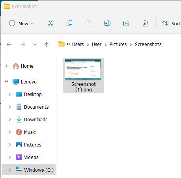Image resolution: width=181 pixels, height=178 pixels.
Task: Expand the Desktop tree node
Action: coord(9,94)
